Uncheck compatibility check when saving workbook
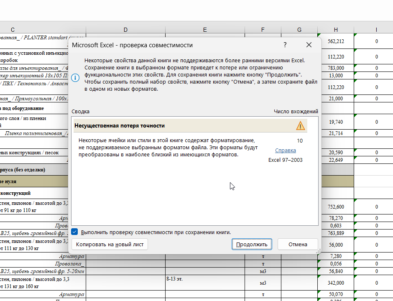Screen dimensions: 393x301 [74, 232]
